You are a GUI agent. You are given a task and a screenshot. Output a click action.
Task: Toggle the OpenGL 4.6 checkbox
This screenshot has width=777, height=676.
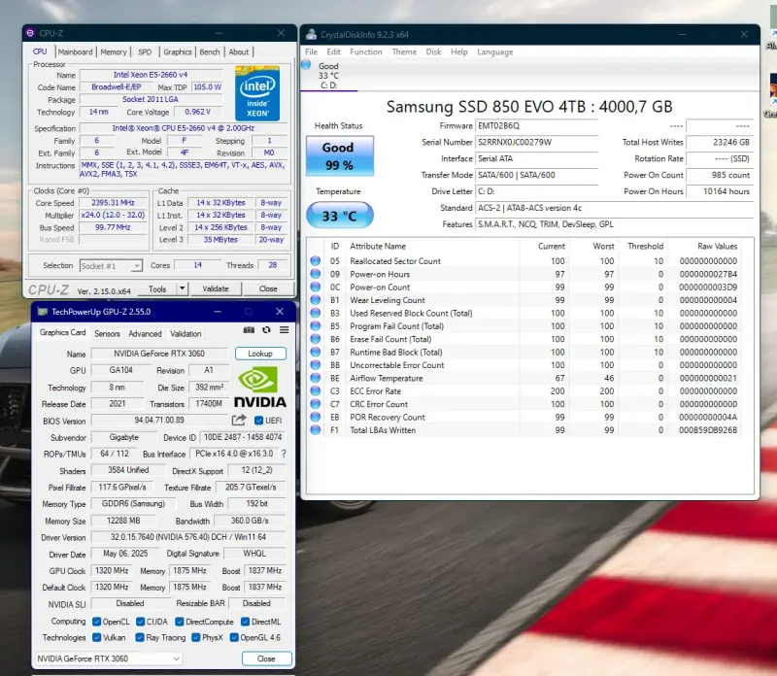pyautogui.click(x=234, y=637)
